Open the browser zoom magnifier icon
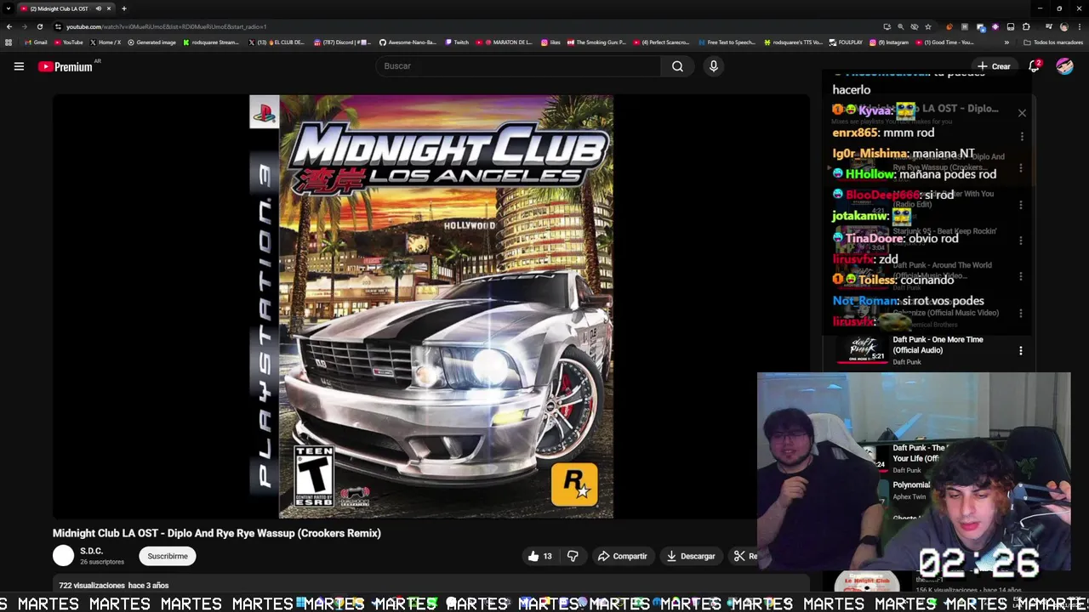 point(900,26)
